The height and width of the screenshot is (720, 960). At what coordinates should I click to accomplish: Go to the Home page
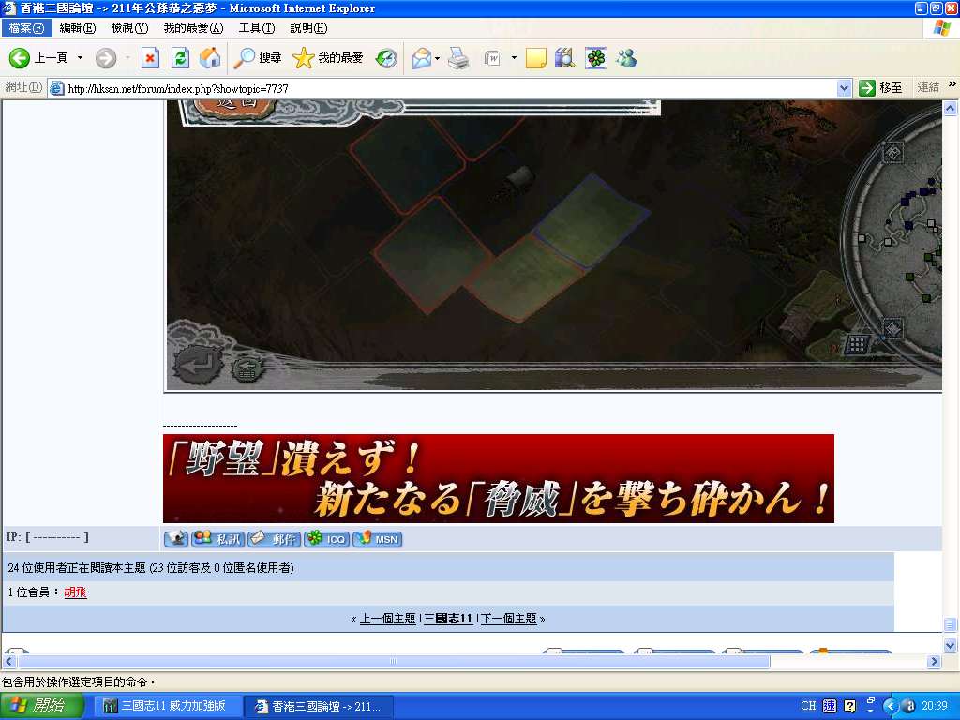tap(210, 58)
